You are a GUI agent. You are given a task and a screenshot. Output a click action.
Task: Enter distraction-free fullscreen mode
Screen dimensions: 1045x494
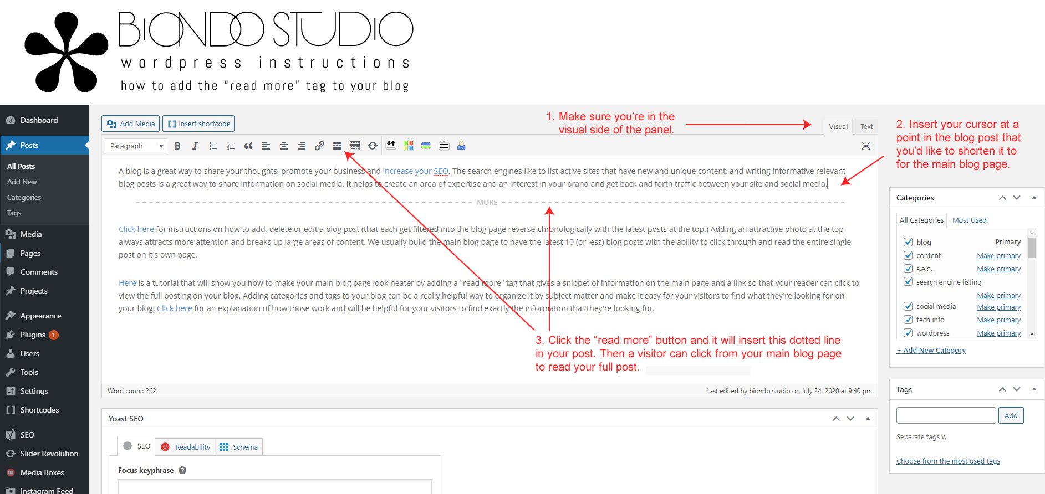[866, 146]
